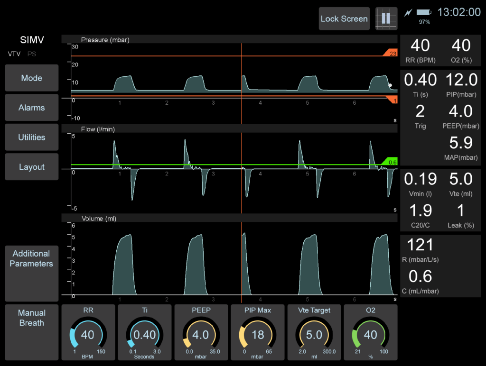Image resolution: width=486 pixels, height=366 pixels.
Task: Open the Alarms settings
Action: pyautogui.click(x=32, y=108)
